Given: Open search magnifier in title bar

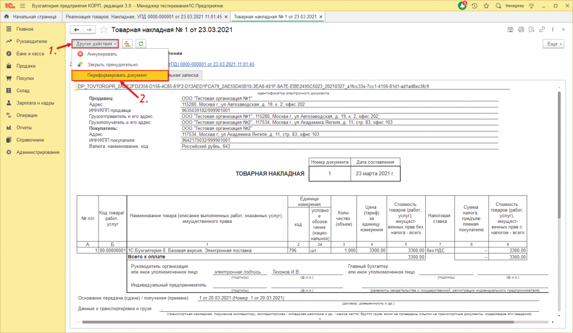Looking at the screenshot, I should 498,6.
